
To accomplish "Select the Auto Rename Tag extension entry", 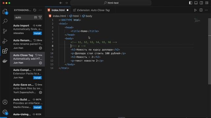I will point(27,44).
